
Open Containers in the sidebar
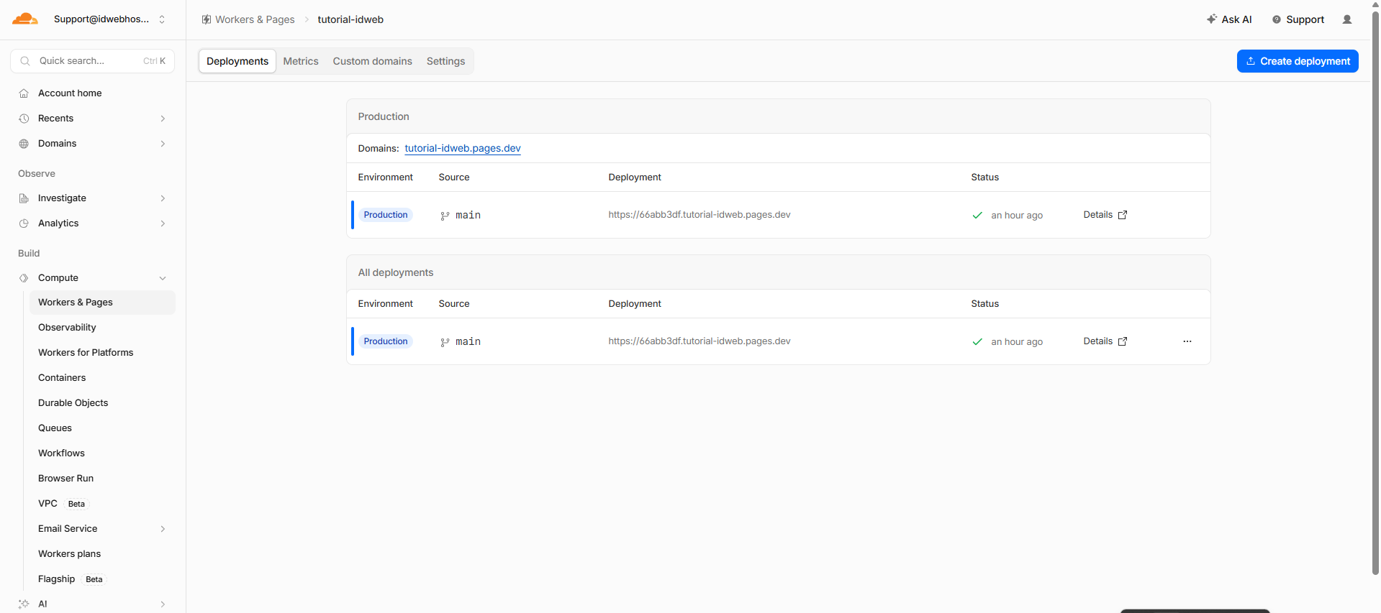[102, 378]
